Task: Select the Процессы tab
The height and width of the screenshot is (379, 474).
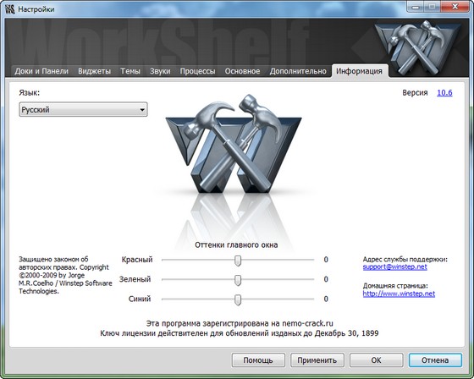Action: click(197, 71)
